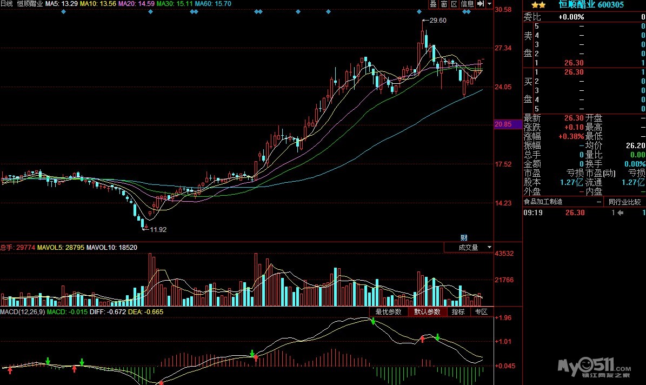Click the 29.60 high price label on chart
Viewport: 646px width, 385px height.
coord(437,21)
